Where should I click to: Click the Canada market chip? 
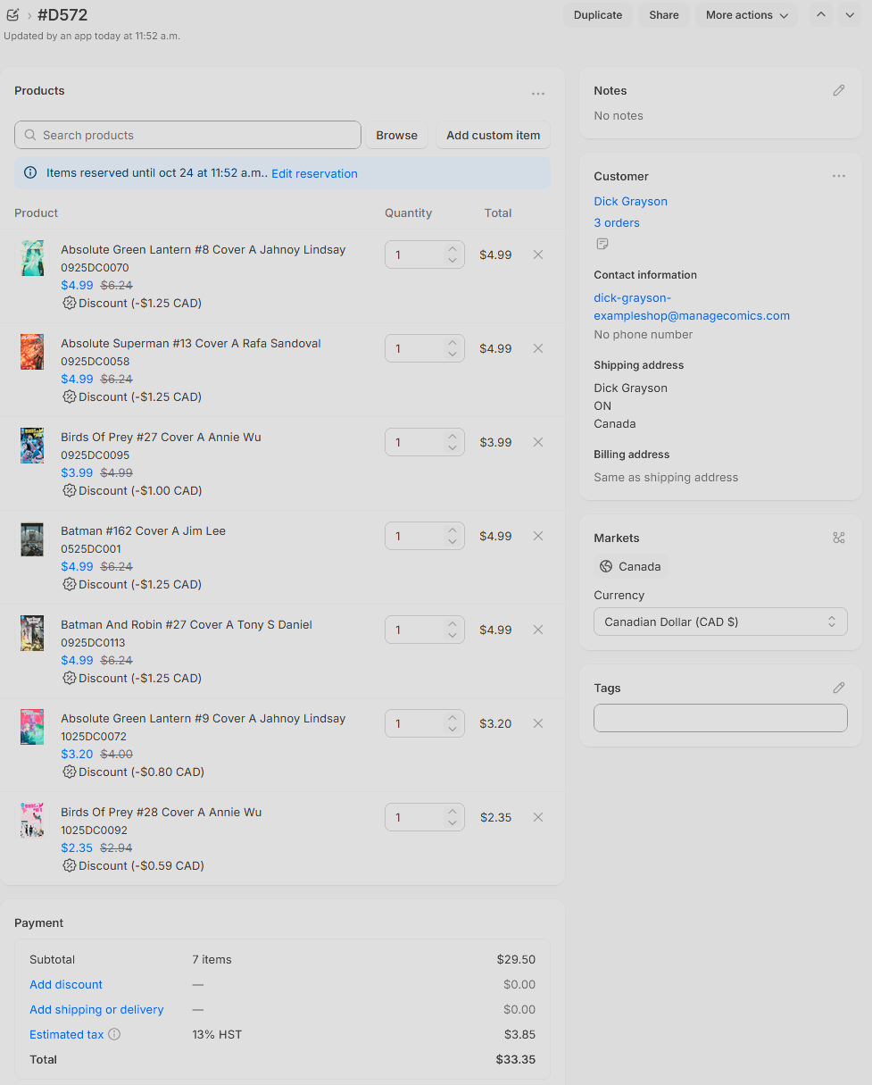tap(631, 566)
